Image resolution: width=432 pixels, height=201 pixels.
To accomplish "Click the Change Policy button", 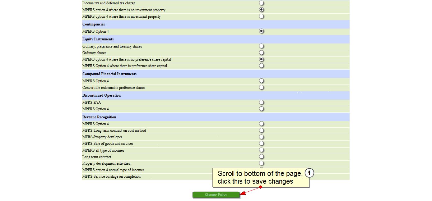I will tap(216, 195).
